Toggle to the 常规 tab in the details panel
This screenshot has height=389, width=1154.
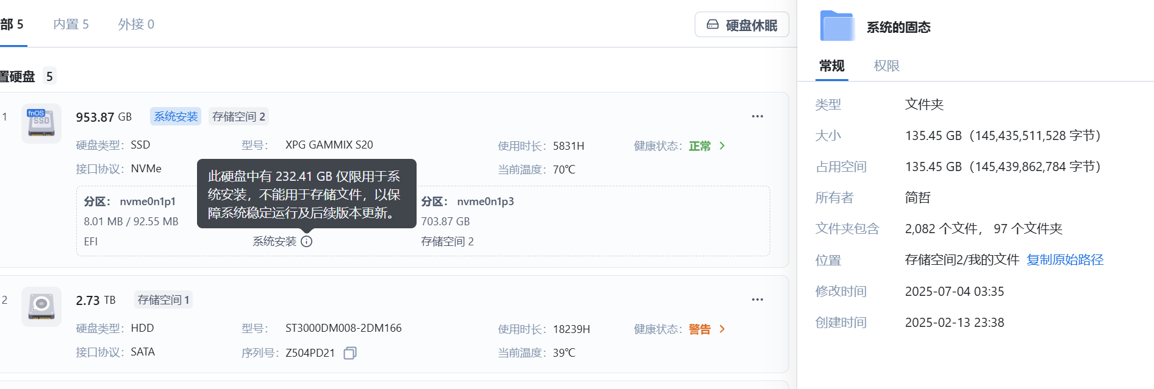831,66
